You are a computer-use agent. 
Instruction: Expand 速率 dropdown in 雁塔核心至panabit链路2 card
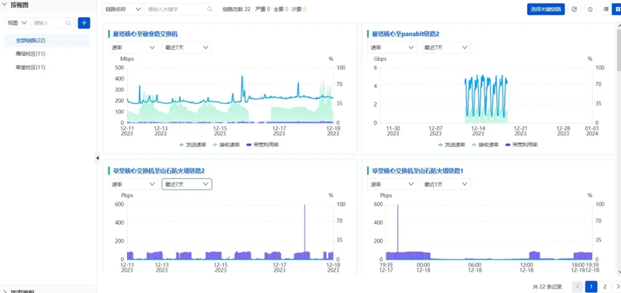coord(392,47)
